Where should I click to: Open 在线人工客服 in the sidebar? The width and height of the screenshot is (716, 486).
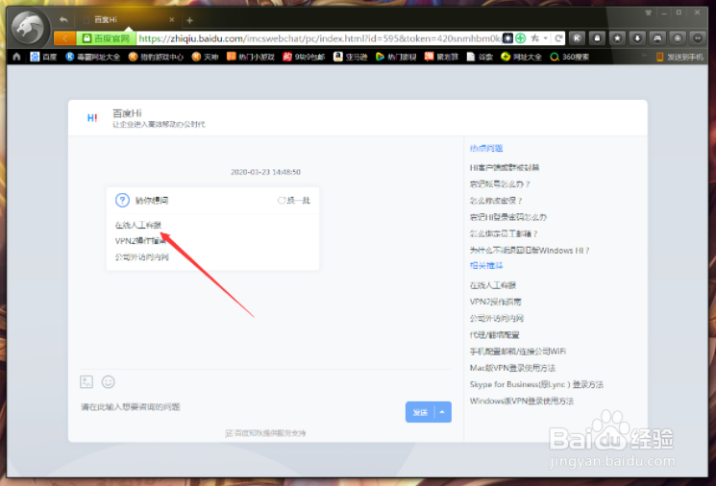tap(493, 285)
